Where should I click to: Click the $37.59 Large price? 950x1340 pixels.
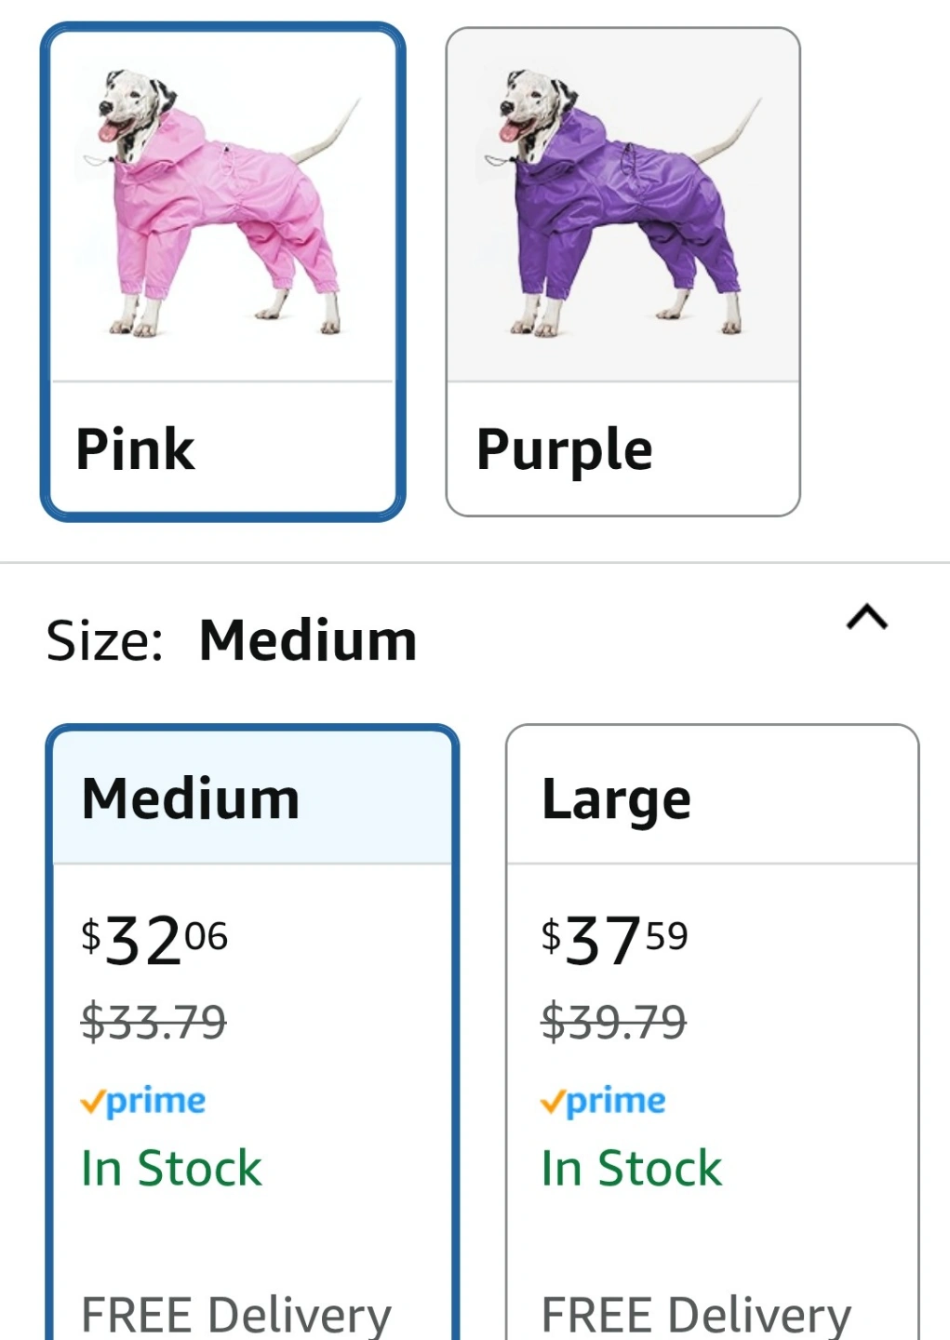(614, 940)
